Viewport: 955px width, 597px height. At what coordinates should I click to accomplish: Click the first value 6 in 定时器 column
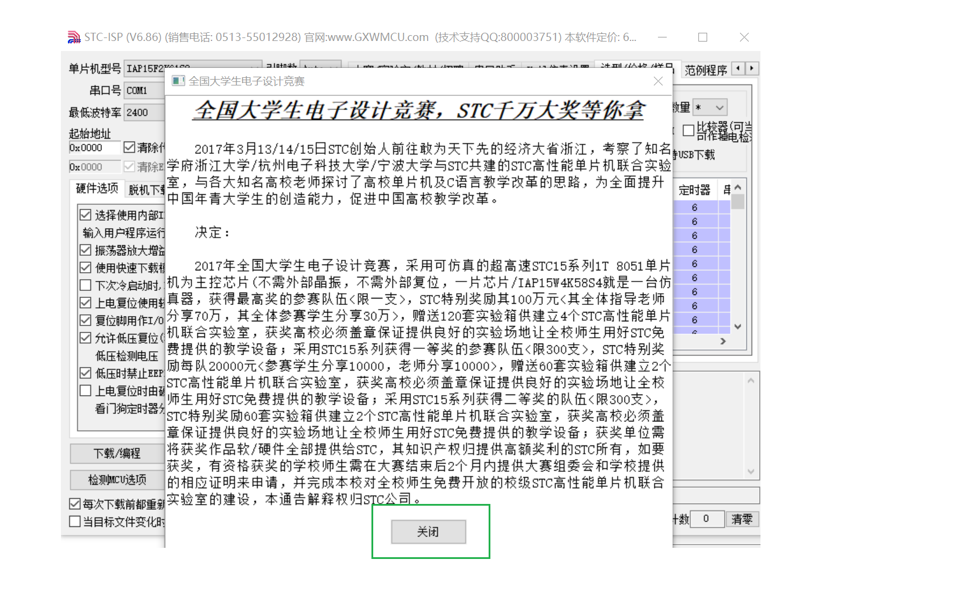point(695,207)
